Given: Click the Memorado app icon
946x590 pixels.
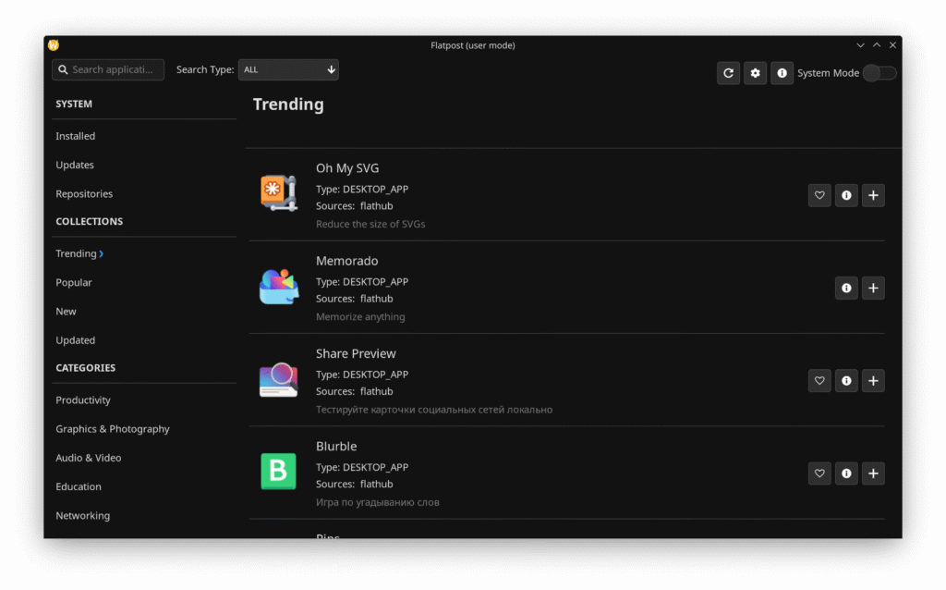Looking at the screenshot, I should coord(278,287).
